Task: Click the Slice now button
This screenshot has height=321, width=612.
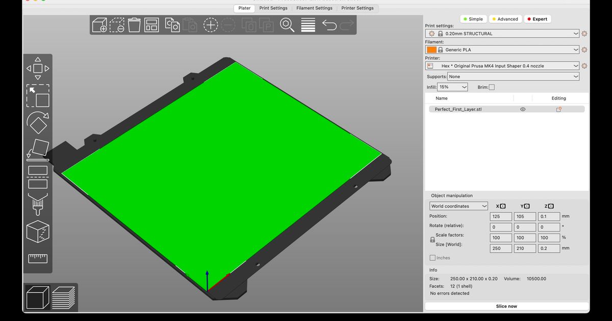Action: coord(506,306)
